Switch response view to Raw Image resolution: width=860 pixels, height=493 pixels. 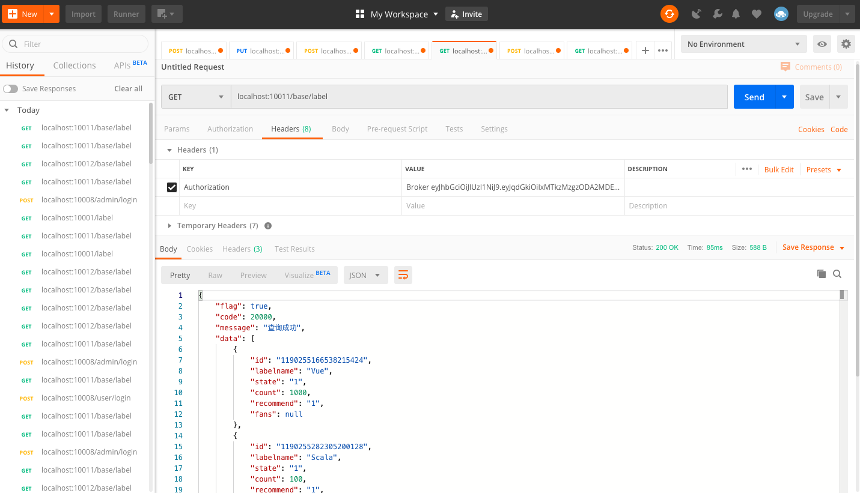[215, 275]
